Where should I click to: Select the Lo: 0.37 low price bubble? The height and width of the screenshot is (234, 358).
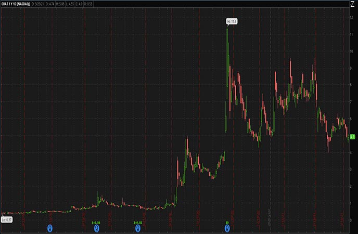(7, 220)
